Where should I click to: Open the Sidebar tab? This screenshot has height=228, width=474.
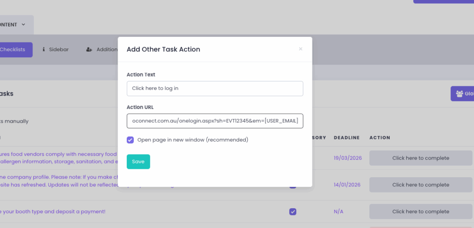(x=58, y=49)
